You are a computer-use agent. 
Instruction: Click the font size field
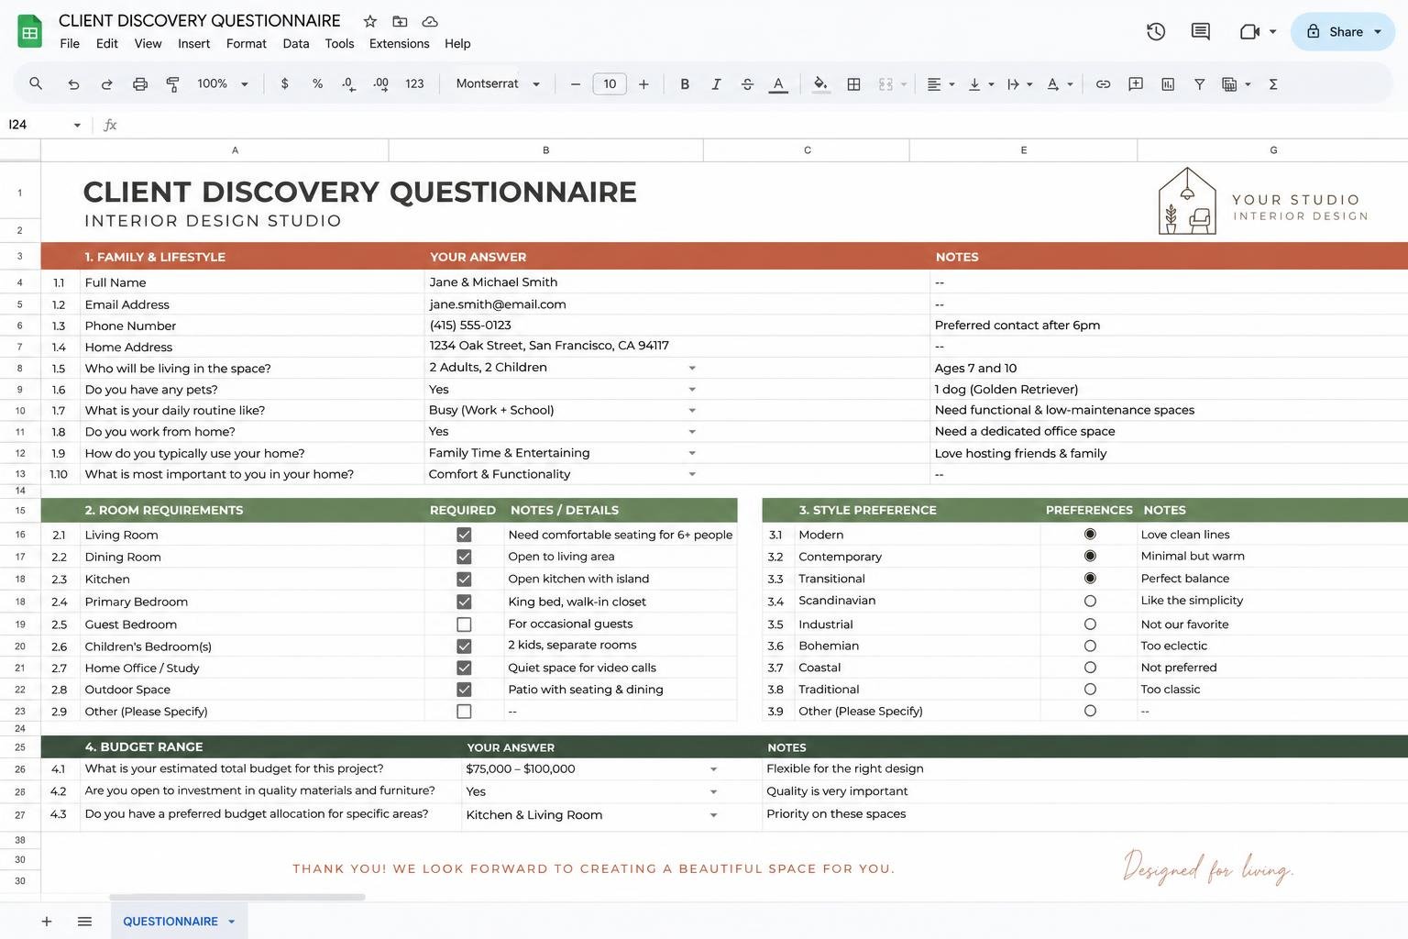610,84
